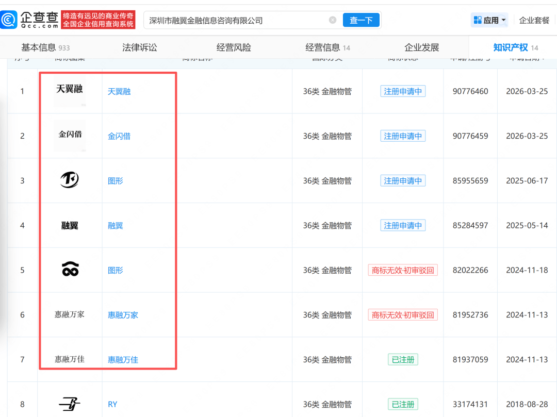Viewport: 557px width, 417px height.
Task: Click 36类 金融物管 in the RY row
Action: click(327, 404)
